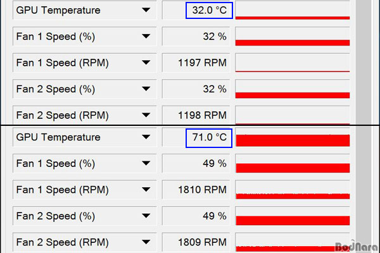Click the graph beside 1198 RPM
Viewport: 380px width, 253px height.
(x=292, y=115)
